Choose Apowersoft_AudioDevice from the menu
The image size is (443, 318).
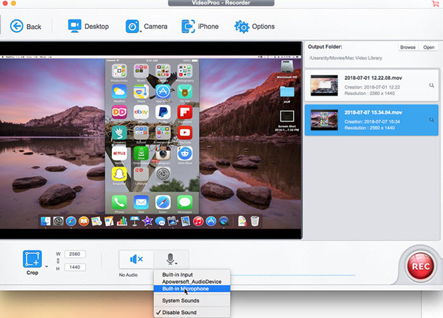[x=191, y=281]
